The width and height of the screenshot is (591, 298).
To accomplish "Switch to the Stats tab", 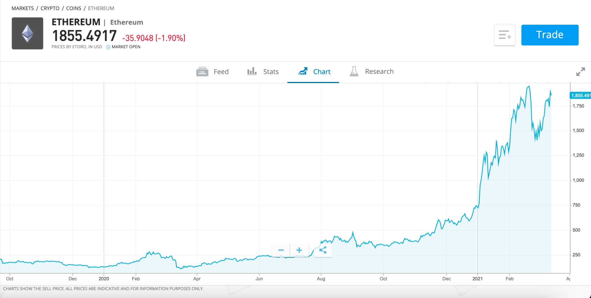I will tap(263, 72).
